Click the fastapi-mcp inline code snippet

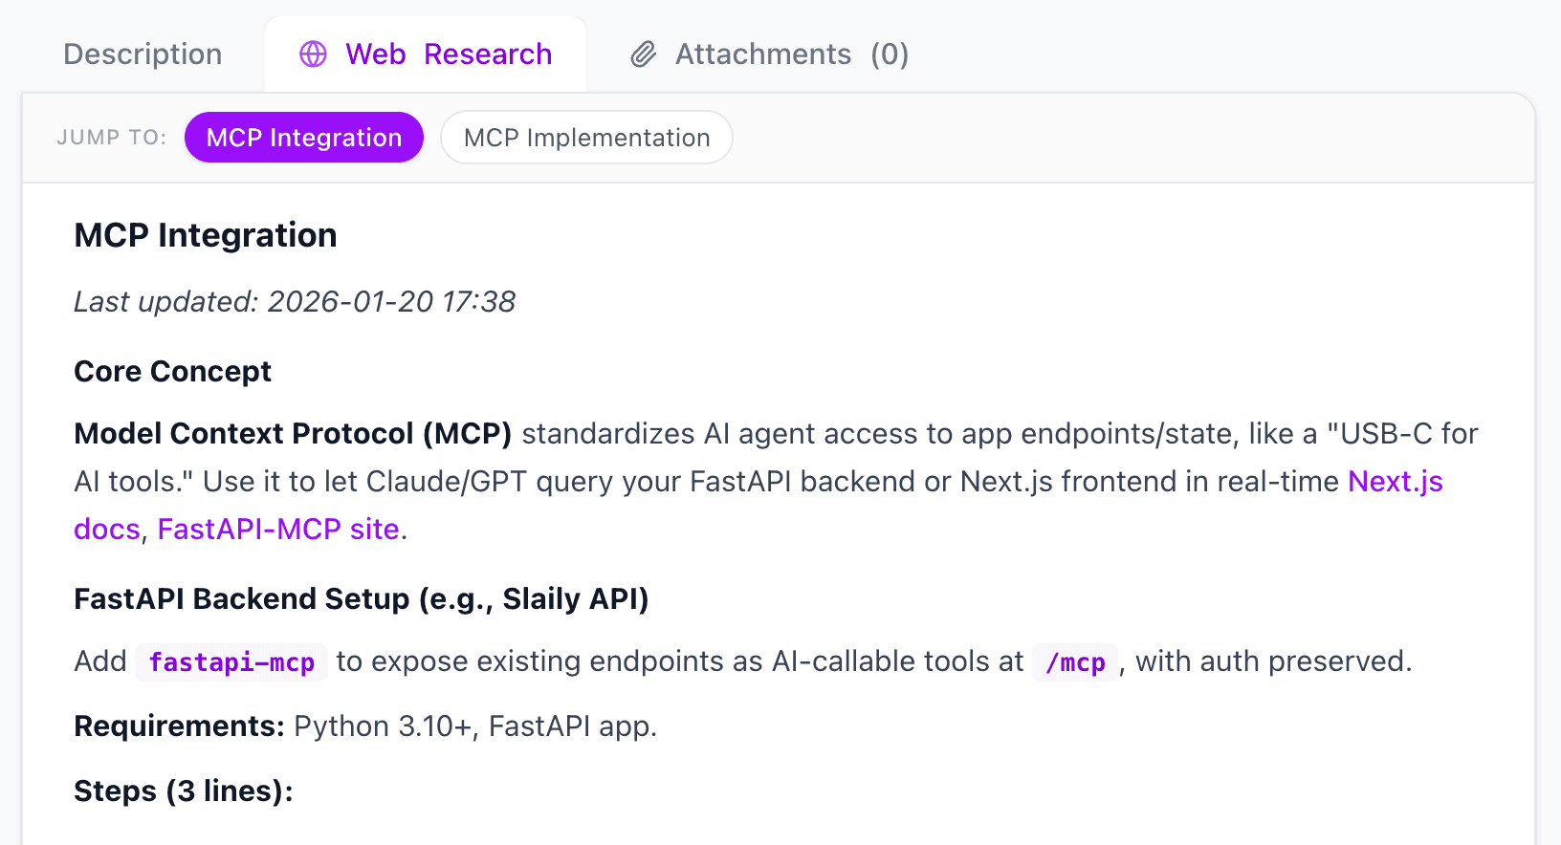[231, 662]
